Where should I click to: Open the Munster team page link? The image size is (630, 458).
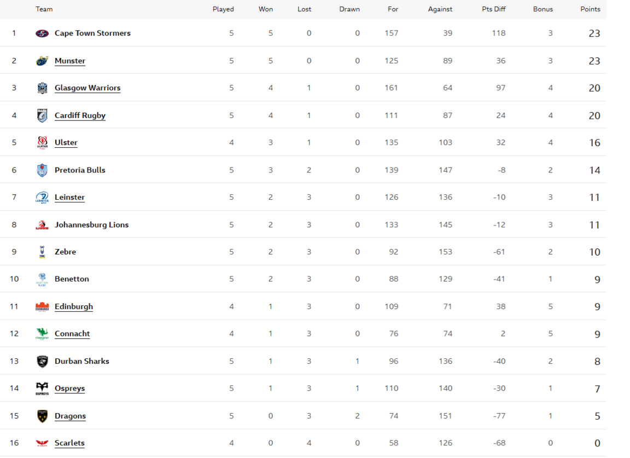70,60
